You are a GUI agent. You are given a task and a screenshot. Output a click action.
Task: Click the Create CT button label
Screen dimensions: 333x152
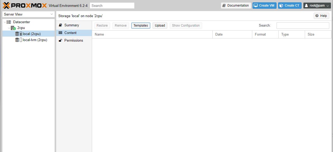[x=292, y=6]
